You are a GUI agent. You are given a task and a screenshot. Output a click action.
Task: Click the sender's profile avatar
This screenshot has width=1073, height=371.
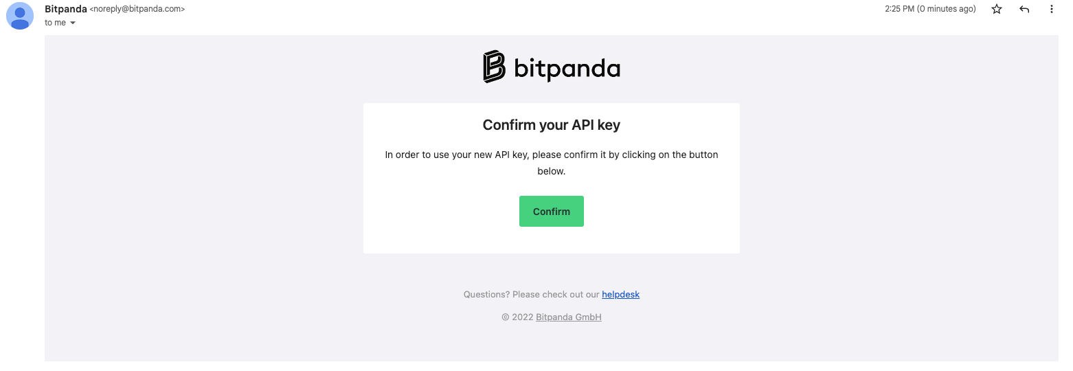coord(20,16)
